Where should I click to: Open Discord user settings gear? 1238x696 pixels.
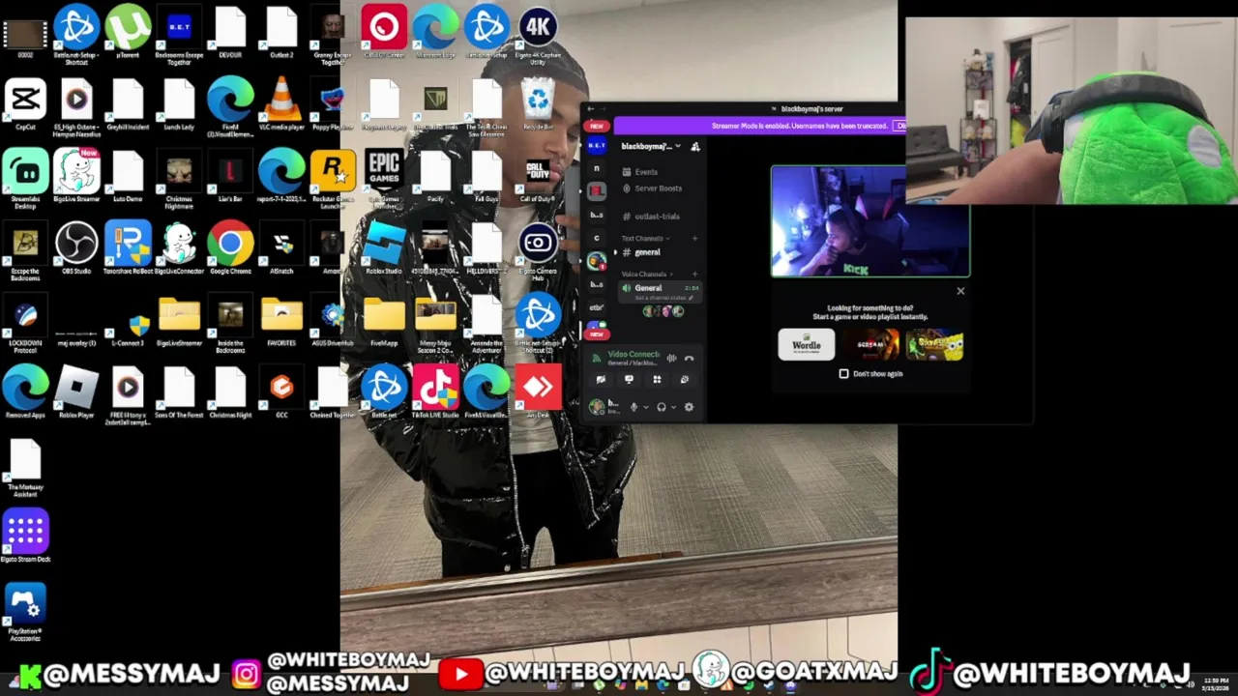coord(689,407)
